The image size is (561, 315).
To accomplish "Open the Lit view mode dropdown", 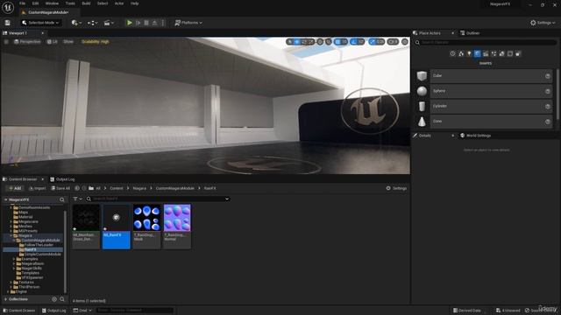I will pyautogui.click(x=53, y=42).
